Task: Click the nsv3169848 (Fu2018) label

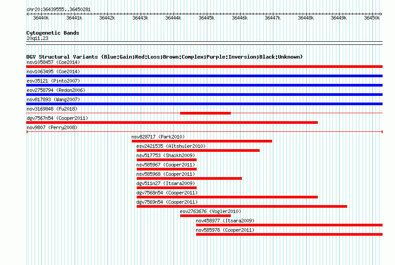Action: [x=52, y=109]
